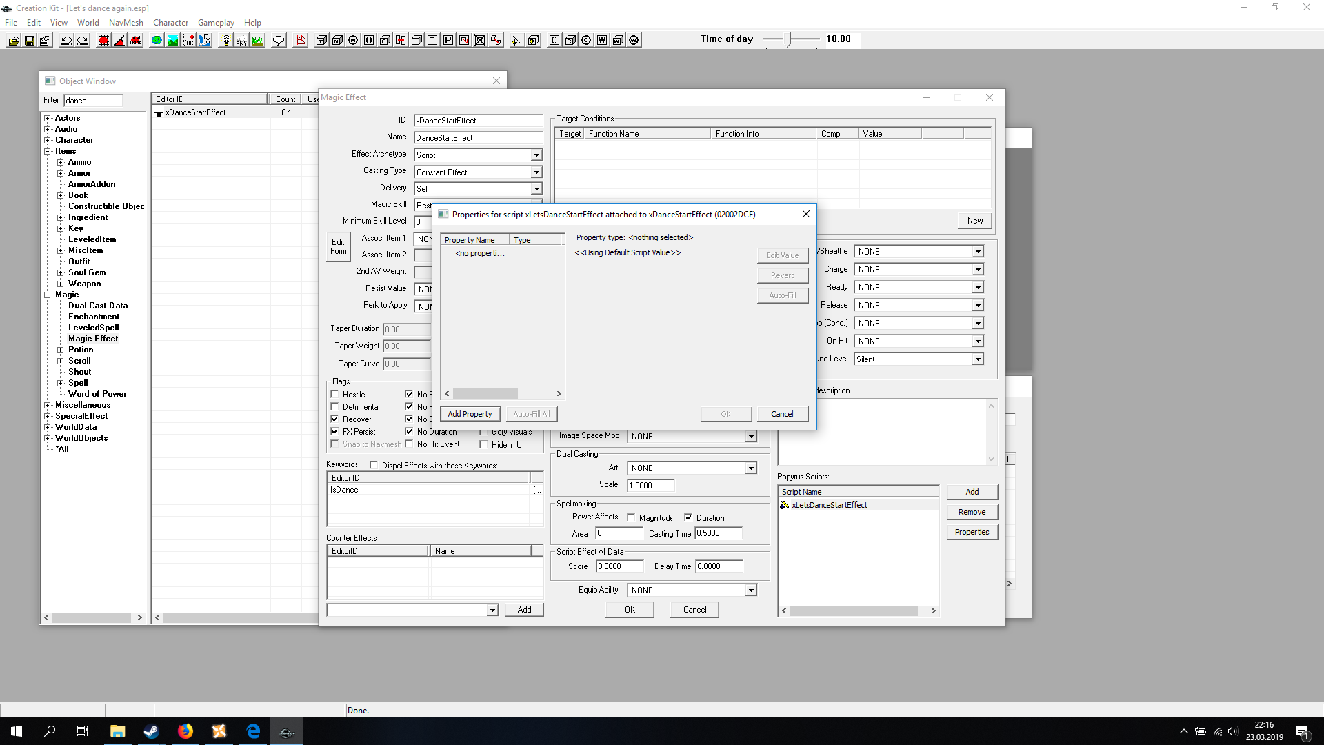
Task: Open the File menu
Action: click(11, 23)
